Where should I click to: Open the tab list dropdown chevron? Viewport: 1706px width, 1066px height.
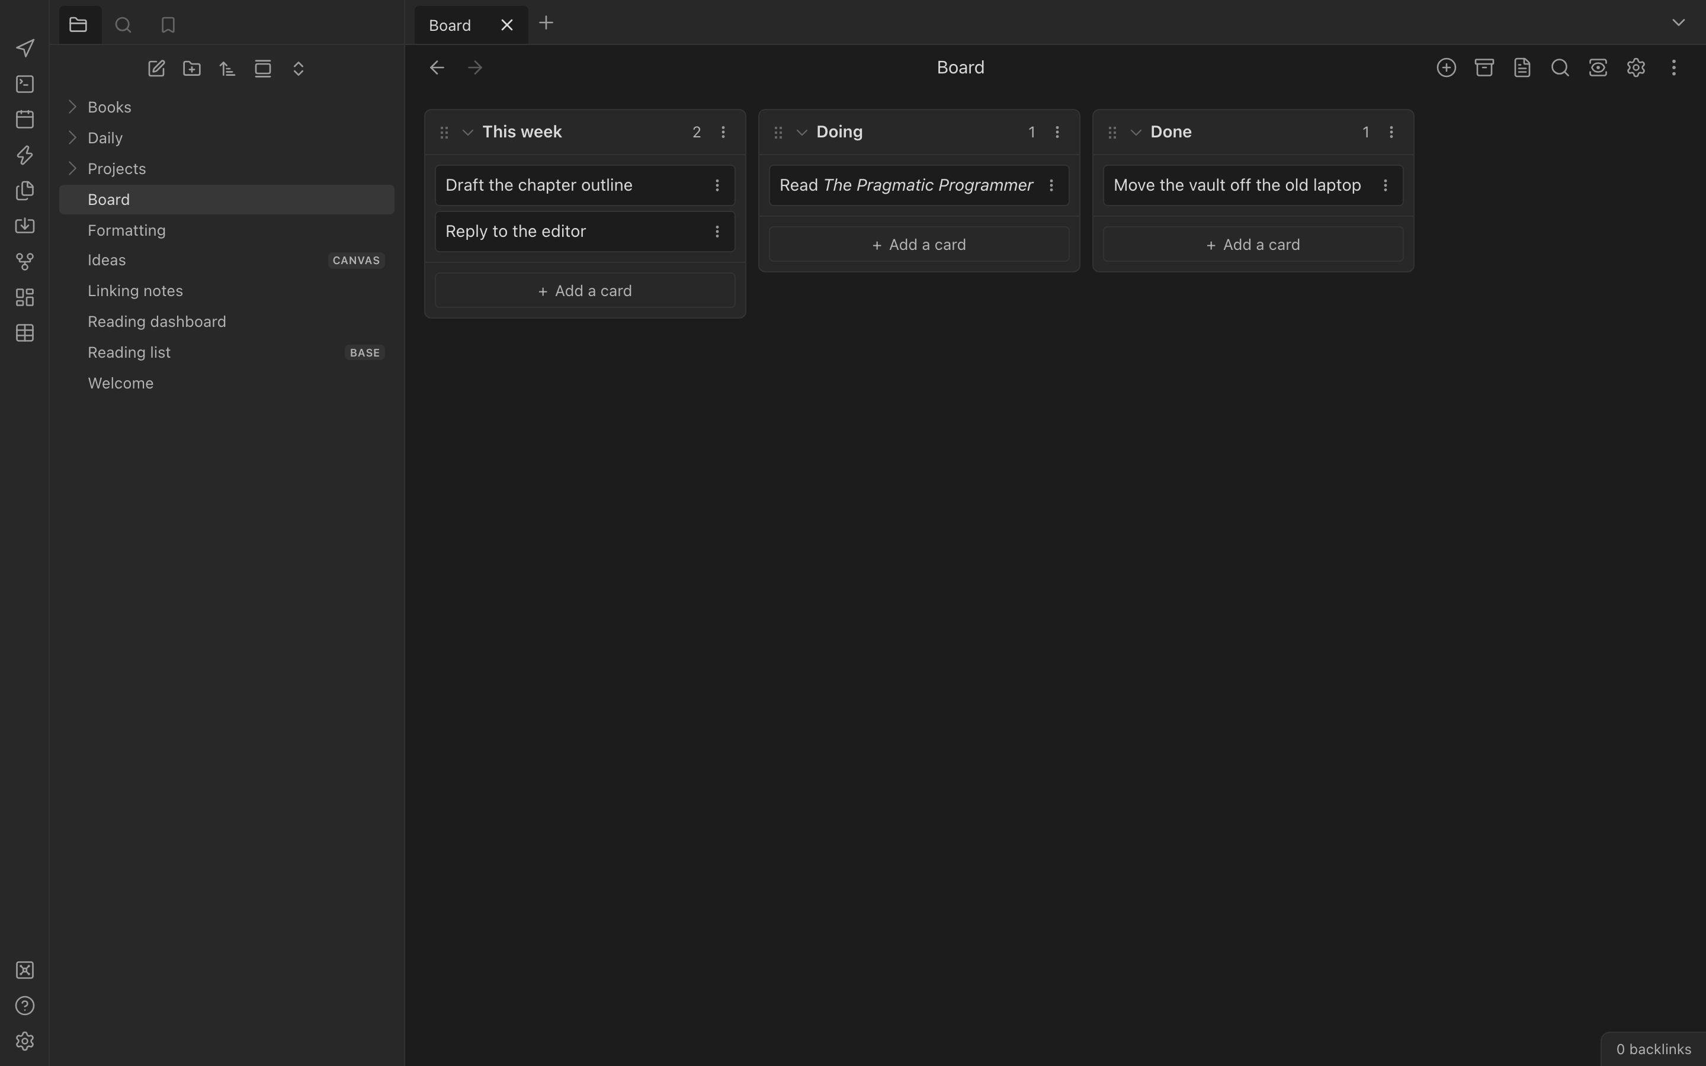[x=1679, y=23]
